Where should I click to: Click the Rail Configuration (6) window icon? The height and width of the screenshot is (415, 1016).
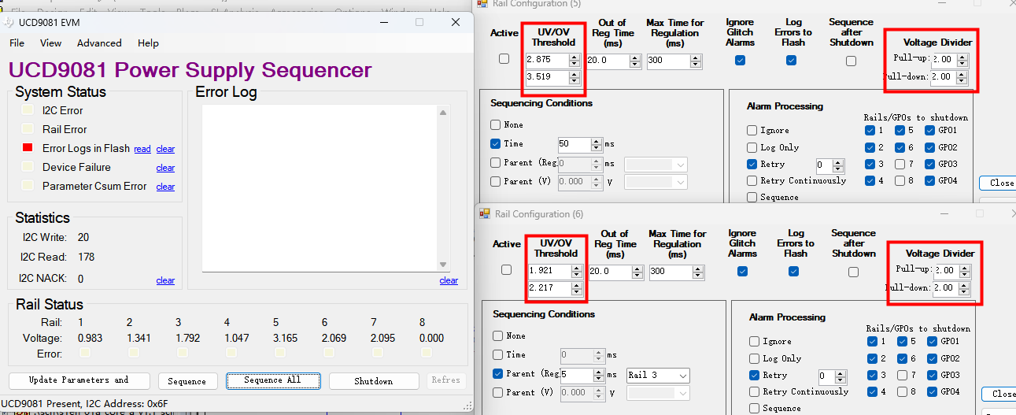(x=483, y=213)
